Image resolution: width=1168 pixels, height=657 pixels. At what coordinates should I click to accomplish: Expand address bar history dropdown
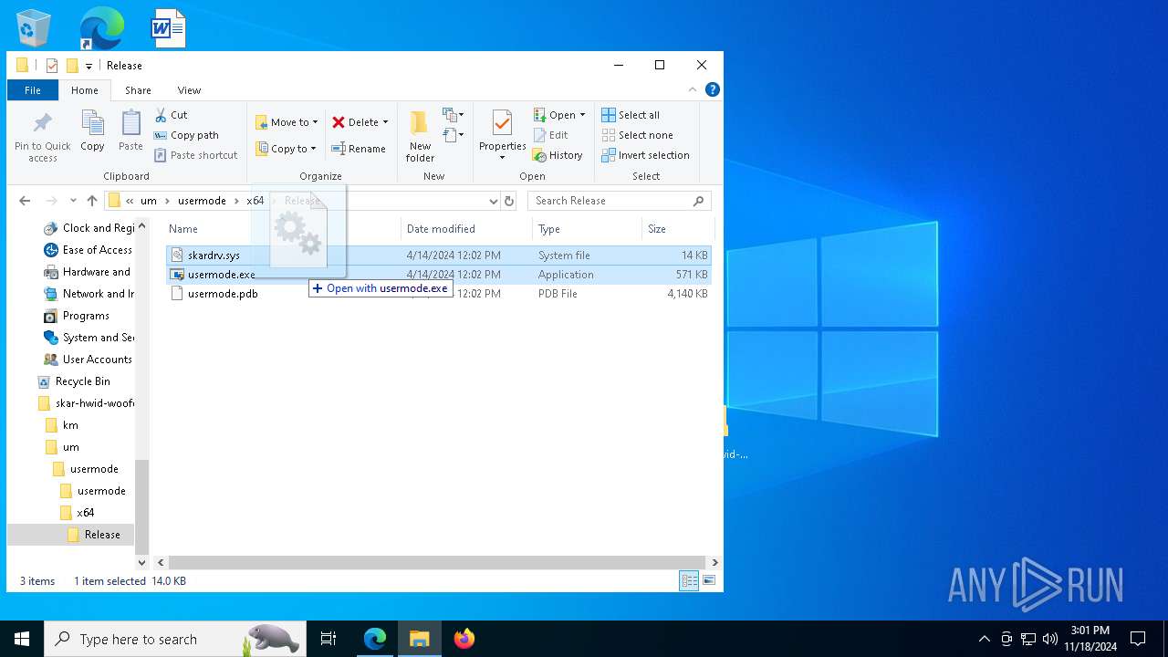coord(494,201)
